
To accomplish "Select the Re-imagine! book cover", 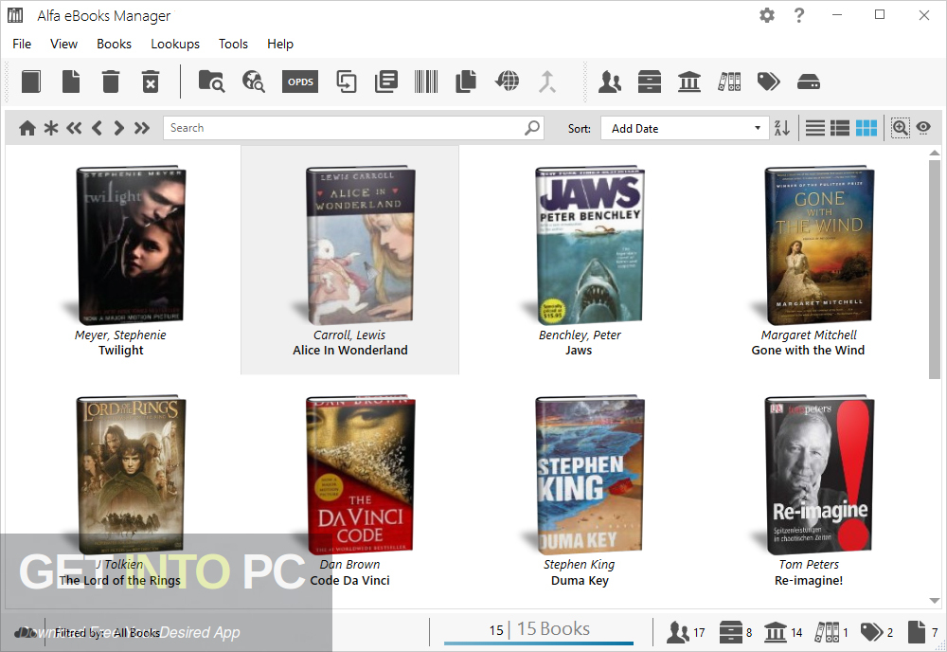I will coord(819,476).
